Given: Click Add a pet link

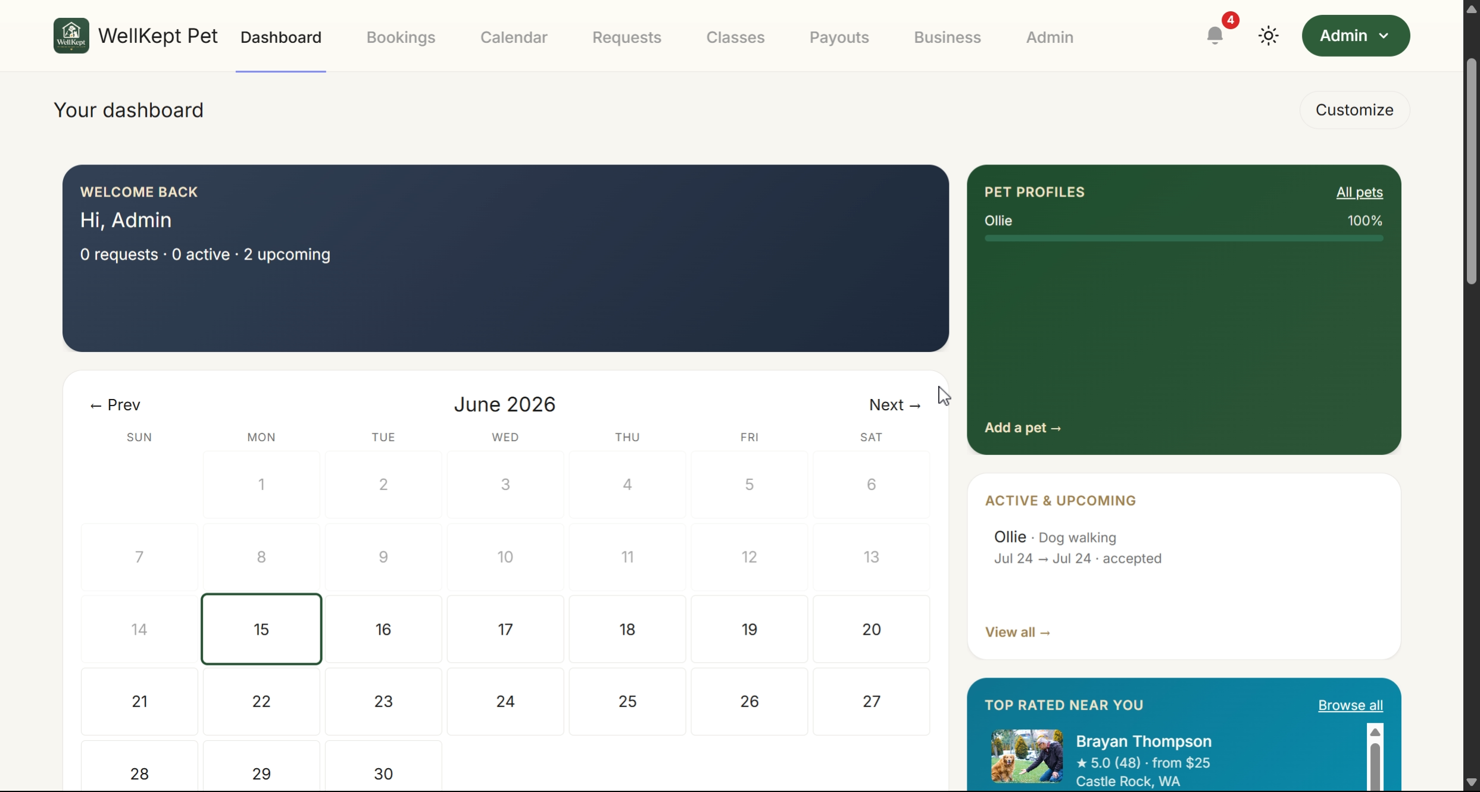Looking at the screenshot, I should pyautogui.click(x=1023, y=428).
